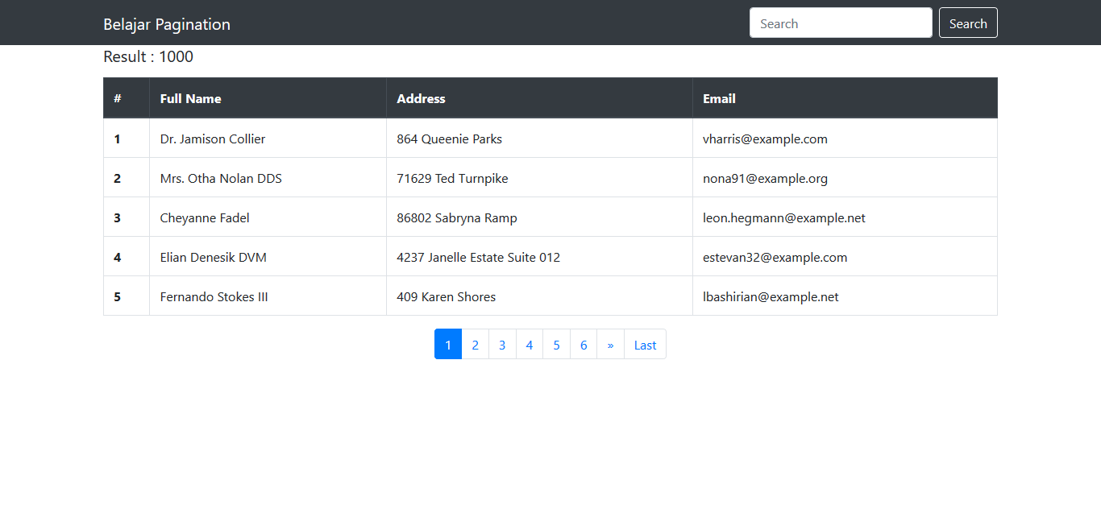Viewport: 1101px width, 509px height.
Task: Click the next pages arrow
Action: click(610, 344)
